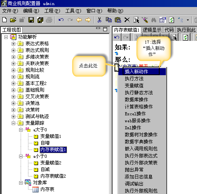The width and height of the screenshot is (197, 194).
Task: Create a new file via toolbar icon
Action: pyautogui.click(x=5, y=20)
